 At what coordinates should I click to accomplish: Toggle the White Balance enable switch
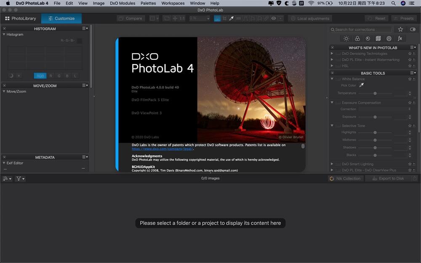click(338, 79)
